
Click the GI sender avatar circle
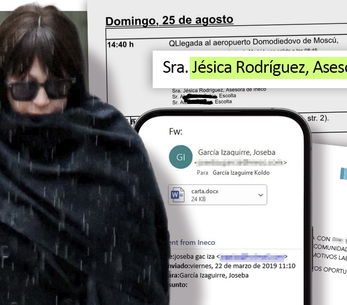coord(180,157)
